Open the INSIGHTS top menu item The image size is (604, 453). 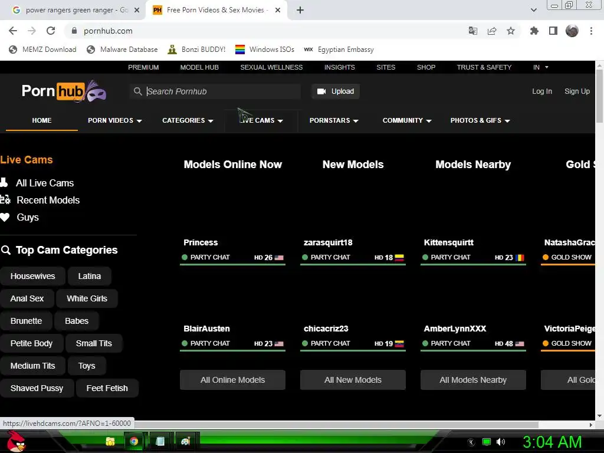click(x=339, y=67)
